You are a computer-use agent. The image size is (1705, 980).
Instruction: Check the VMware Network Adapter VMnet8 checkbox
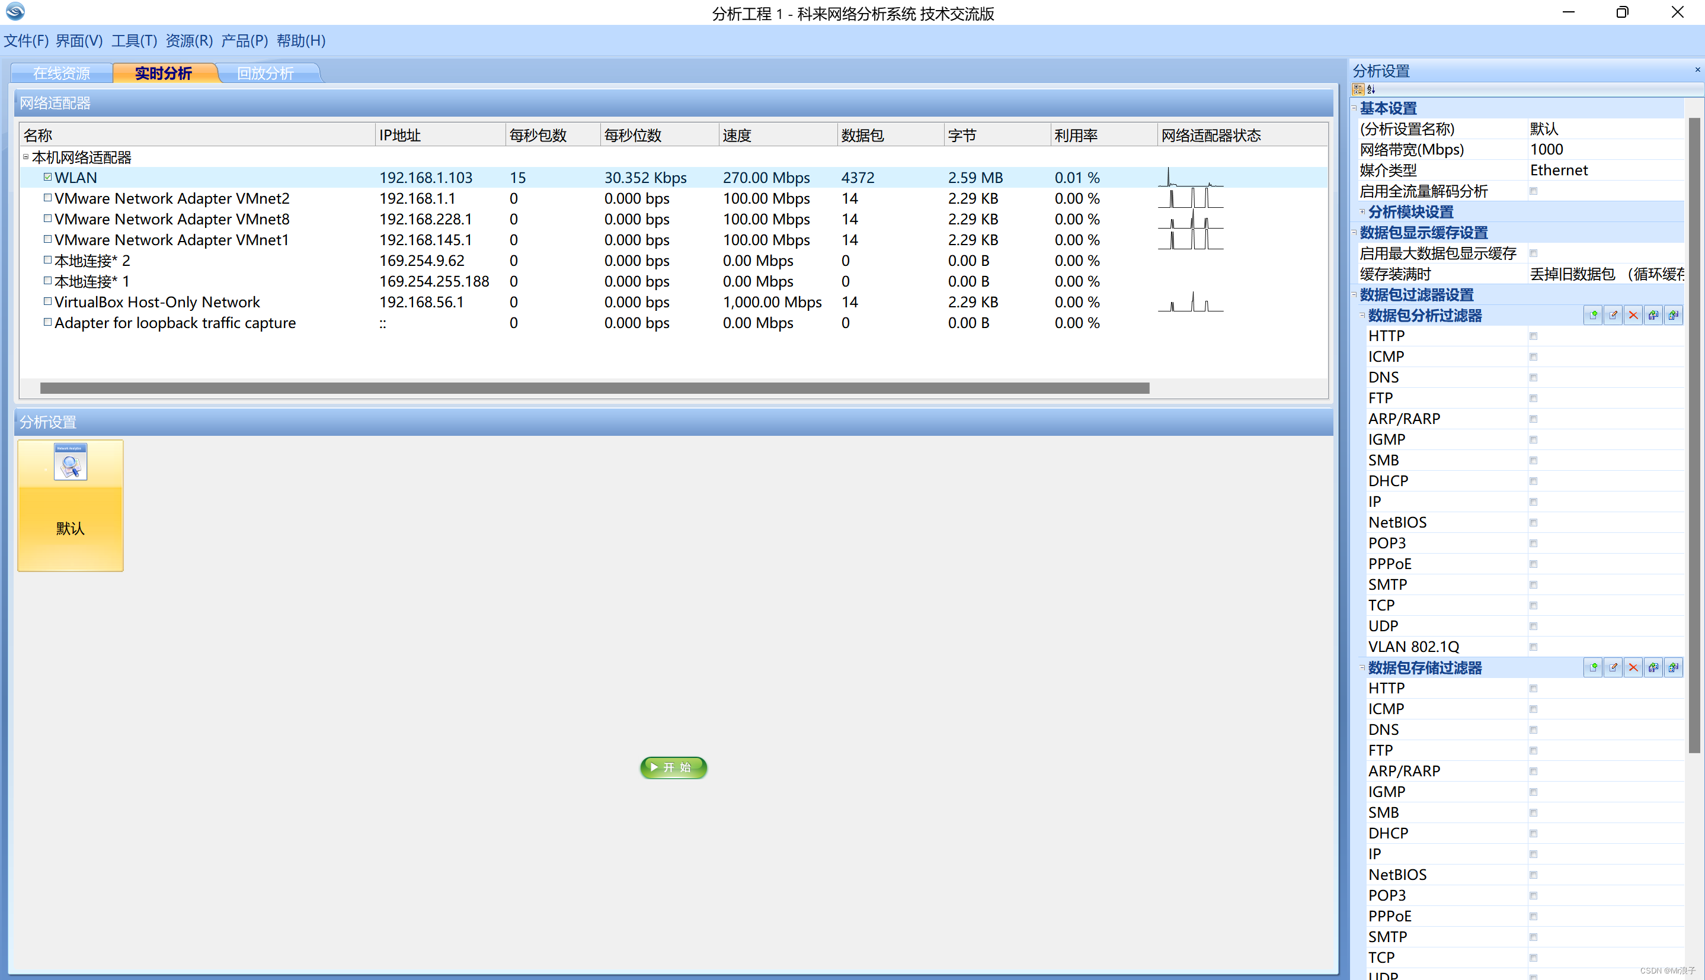[48, 218]
